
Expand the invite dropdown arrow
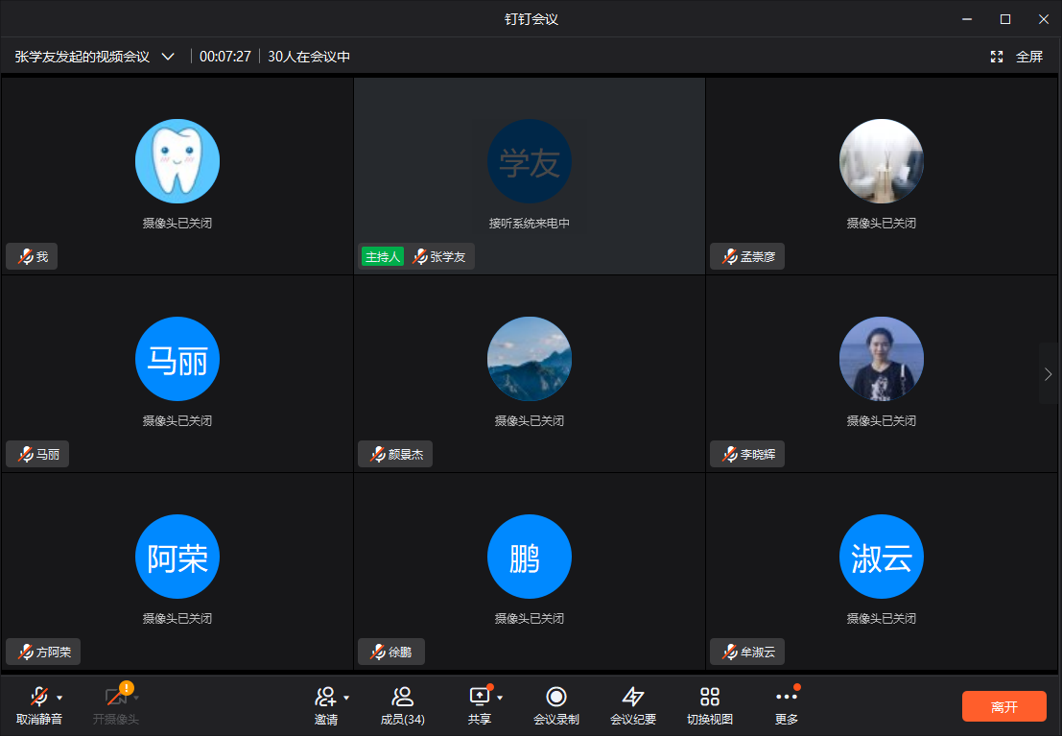click(x=346, y=698)
